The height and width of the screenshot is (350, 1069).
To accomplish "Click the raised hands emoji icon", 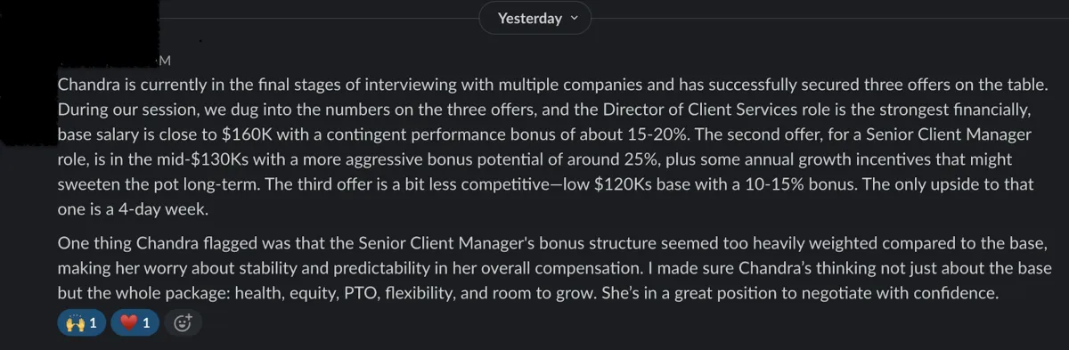I will (76, 323).
